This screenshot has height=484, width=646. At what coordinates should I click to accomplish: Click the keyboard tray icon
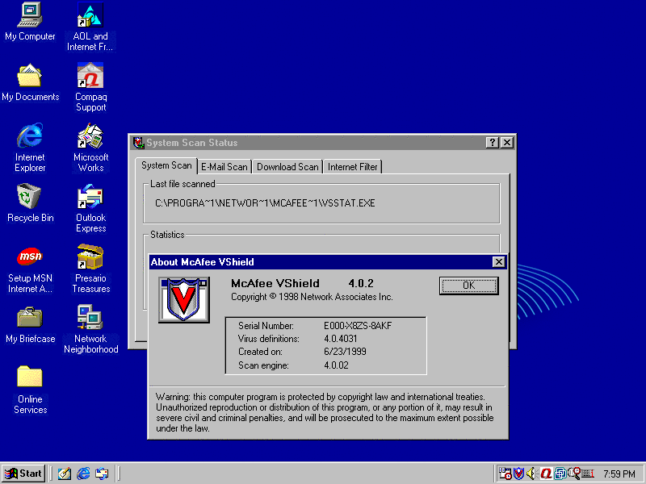pos(588,474)
